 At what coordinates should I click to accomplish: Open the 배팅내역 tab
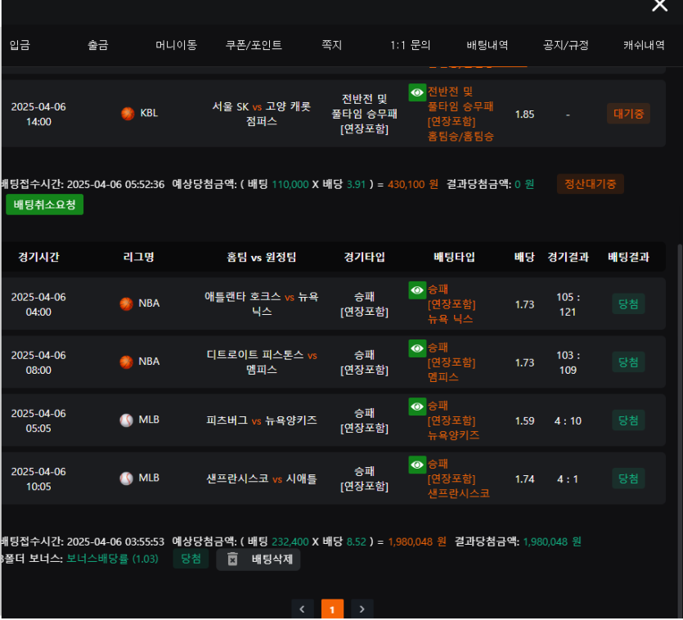point(487,45)
